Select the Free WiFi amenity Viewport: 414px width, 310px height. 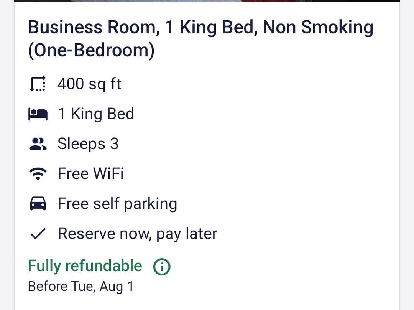point(91,173)
